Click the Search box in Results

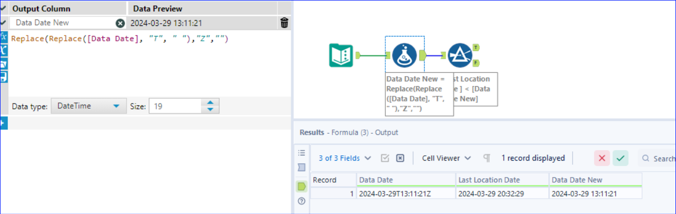click(659, 158)
